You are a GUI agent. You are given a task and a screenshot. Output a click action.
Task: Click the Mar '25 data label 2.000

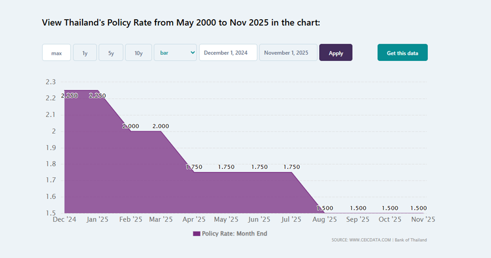pyautogui.click(x=161, y=126)
